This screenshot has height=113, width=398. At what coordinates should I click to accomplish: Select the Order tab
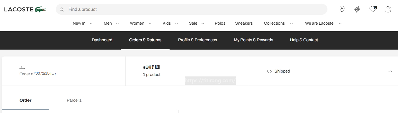pos(25,100)
